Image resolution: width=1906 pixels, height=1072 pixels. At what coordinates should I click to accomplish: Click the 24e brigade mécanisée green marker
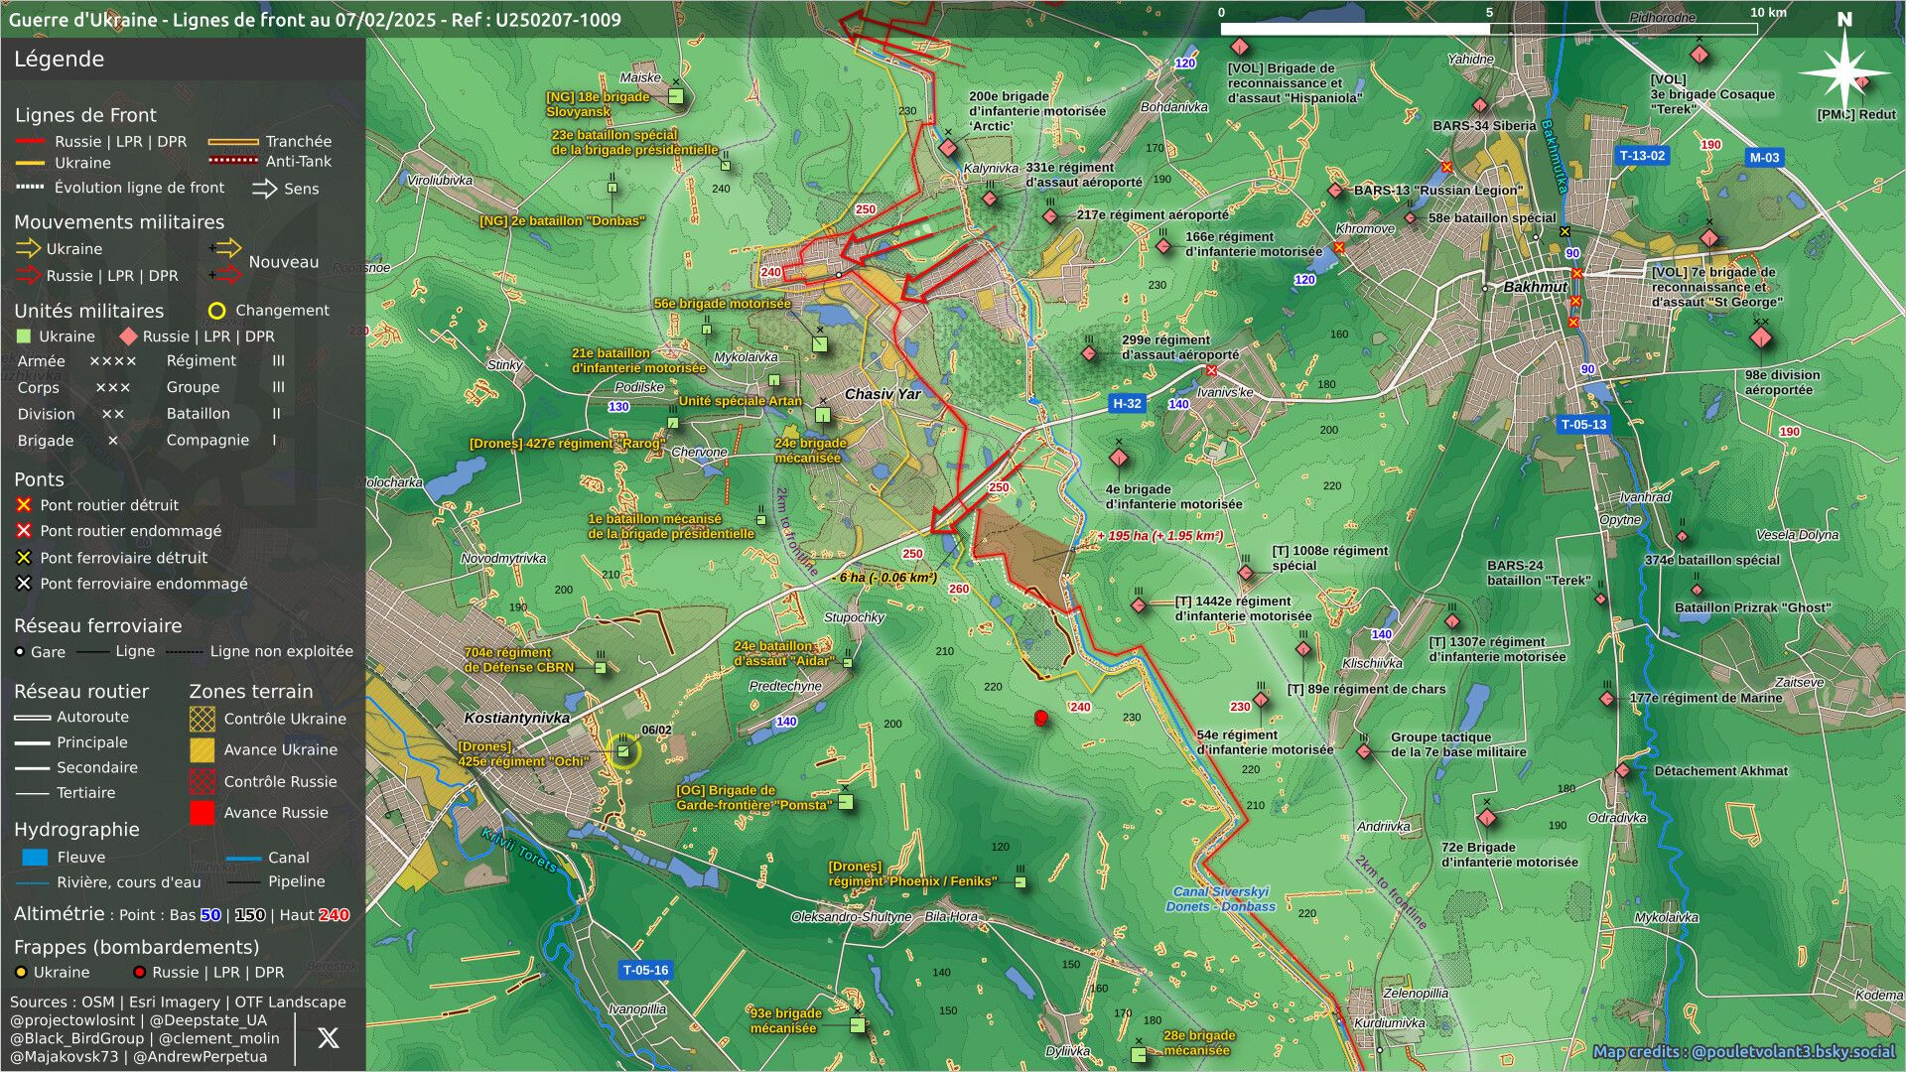click(x=823, y=415)
